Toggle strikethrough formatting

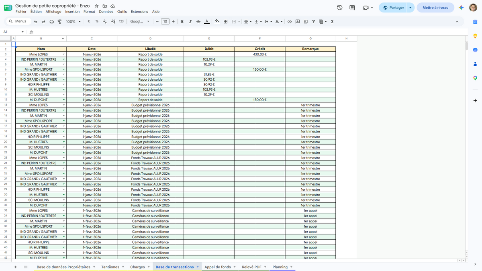tap(198, 22)
